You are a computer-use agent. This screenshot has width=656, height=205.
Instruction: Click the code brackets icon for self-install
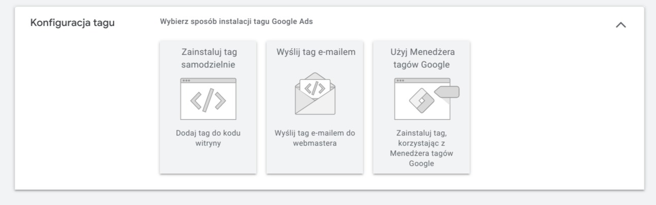coord(208,99)
